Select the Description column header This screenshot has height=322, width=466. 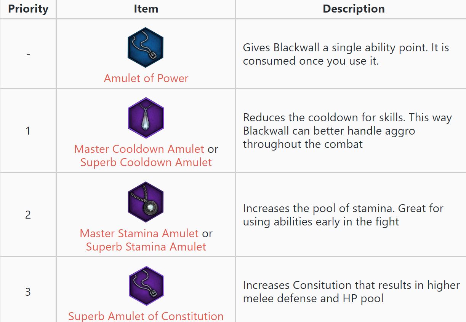click(x=354, y=9)
